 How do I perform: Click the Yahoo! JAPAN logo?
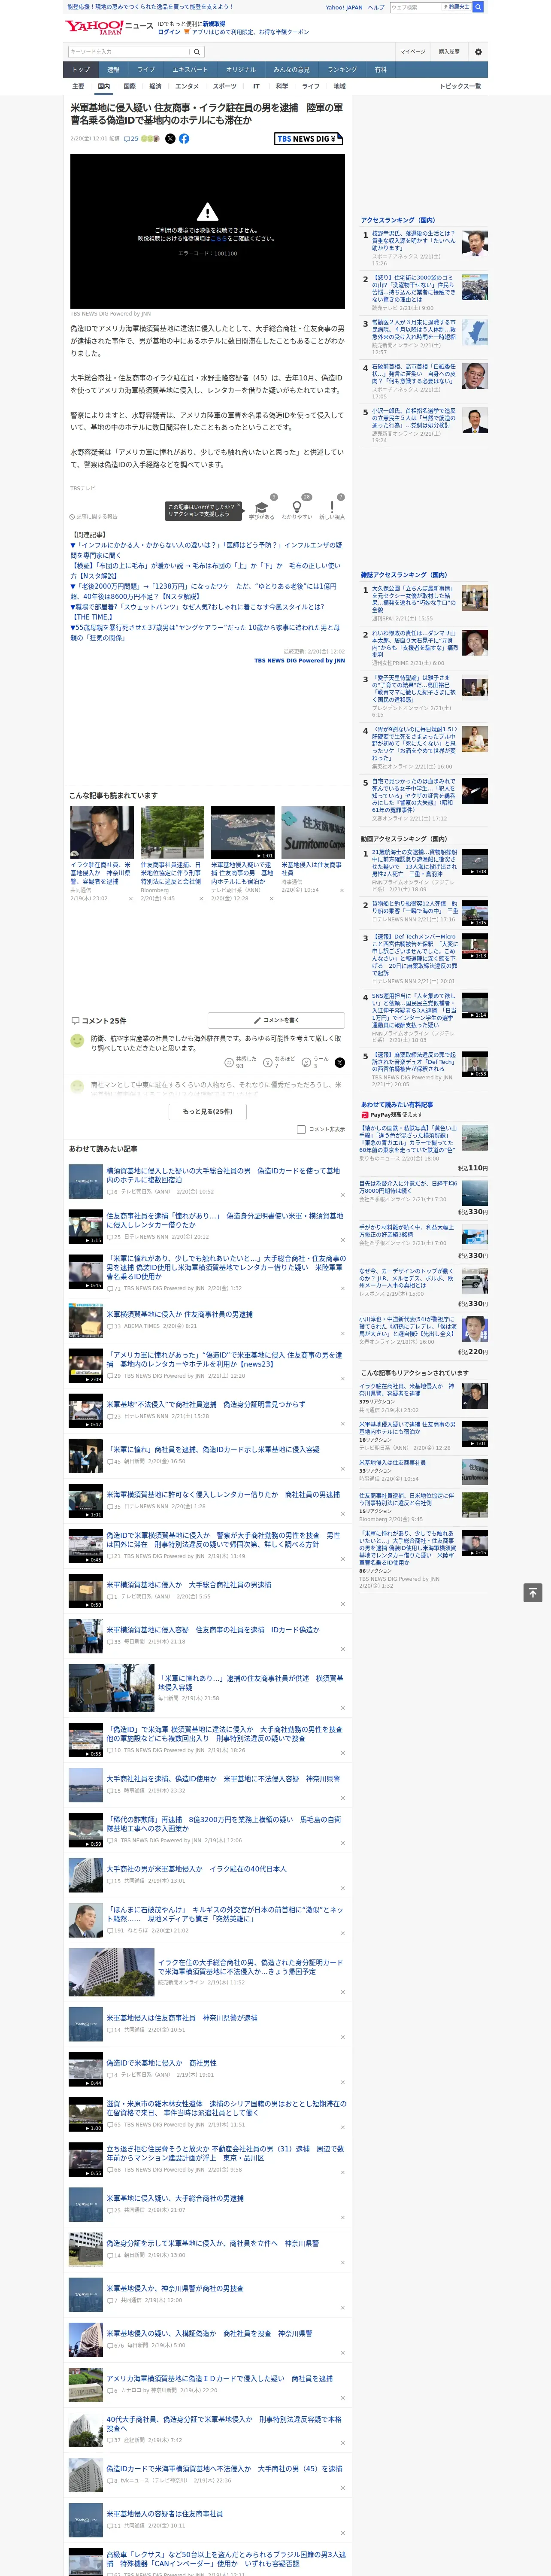94,27
